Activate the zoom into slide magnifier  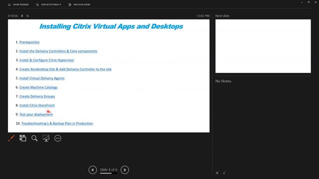click(x=34, y=138)
